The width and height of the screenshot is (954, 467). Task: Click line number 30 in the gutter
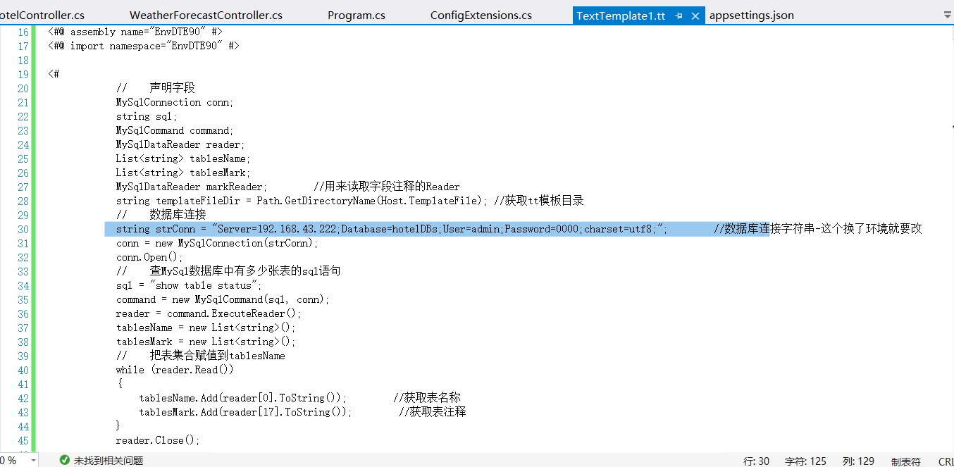(x=23, y=229)
